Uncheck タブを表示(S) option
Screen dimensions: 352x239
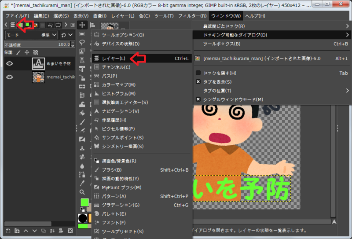198,82
